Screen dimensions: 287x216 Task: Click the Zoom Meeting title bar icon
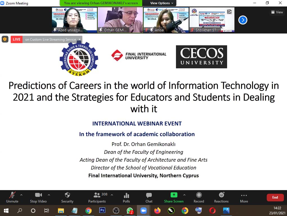pyautogui.click(x=2, y=3)
